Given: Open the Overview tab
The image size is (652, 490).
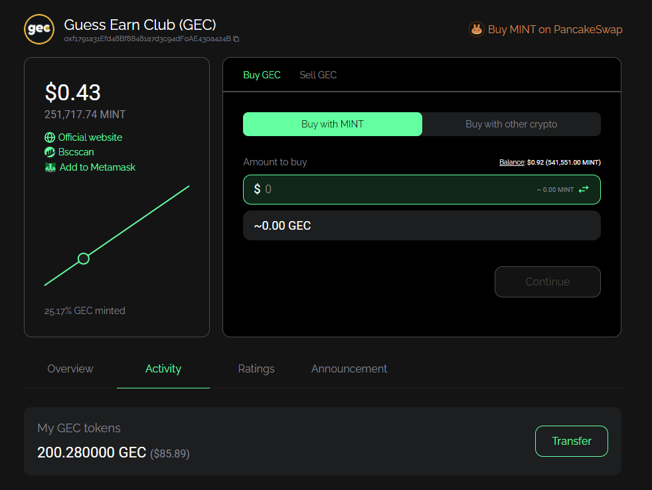Looking at the screenshot, I should (70, 369).
